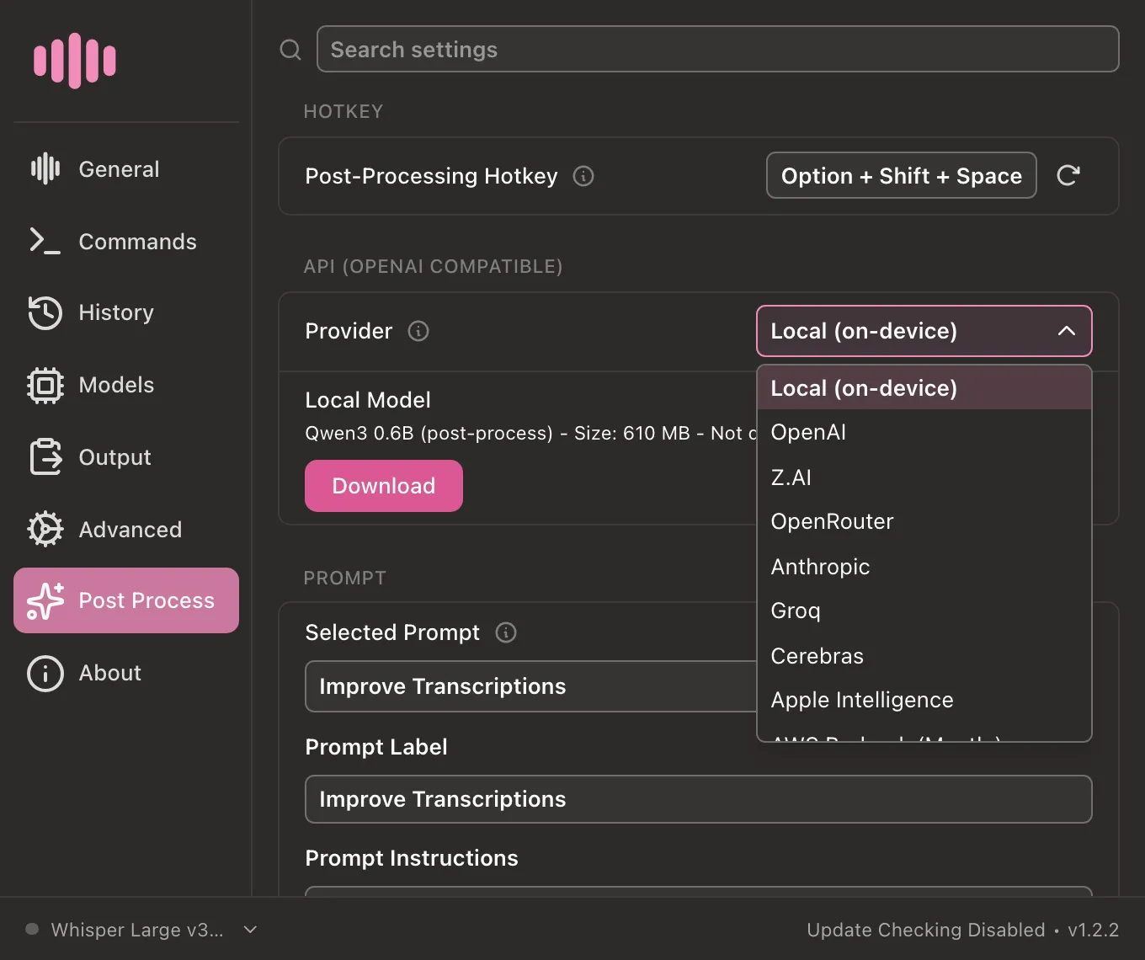The width and height of the screenshot is (1145, 960).
Task: Click the History clock icon
Action: (x=45, y=312)
